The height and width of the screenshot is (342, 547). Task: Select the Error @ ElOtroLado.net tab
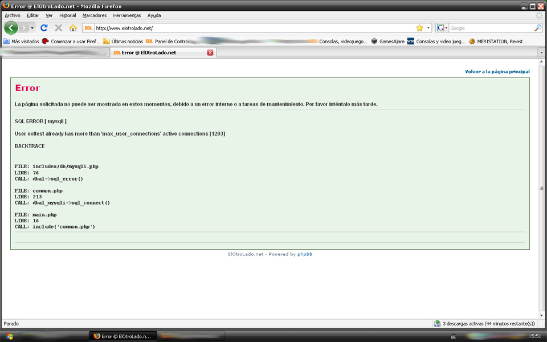[163, 52]
